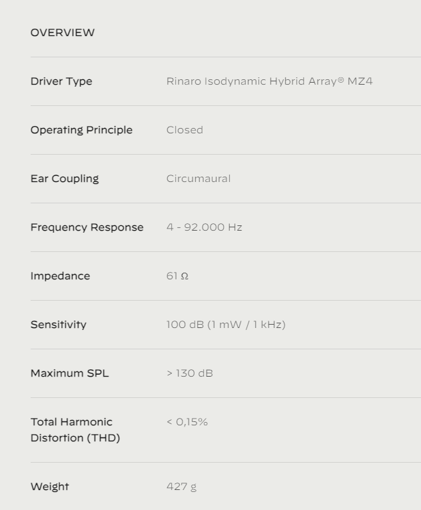Click the registered trademark symbol after Array
Image resolution: width=421 pixels, height=510 pixels.
coord(340,80)
